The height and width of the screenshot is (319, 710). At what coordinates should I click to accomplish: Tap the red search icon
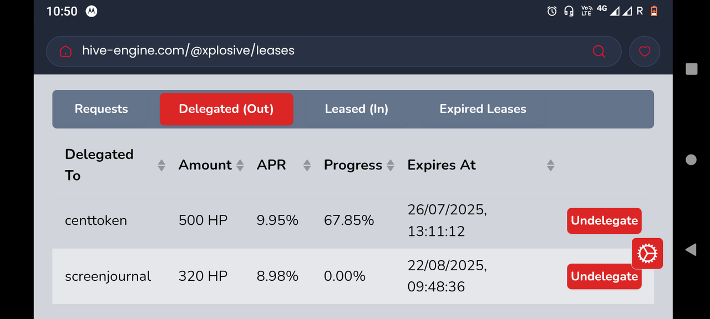(599, 52)
